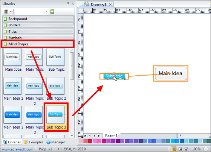Open the library search combo box dropdown
Viewport: 211px width, 152px height.
(x=46, y=12)
